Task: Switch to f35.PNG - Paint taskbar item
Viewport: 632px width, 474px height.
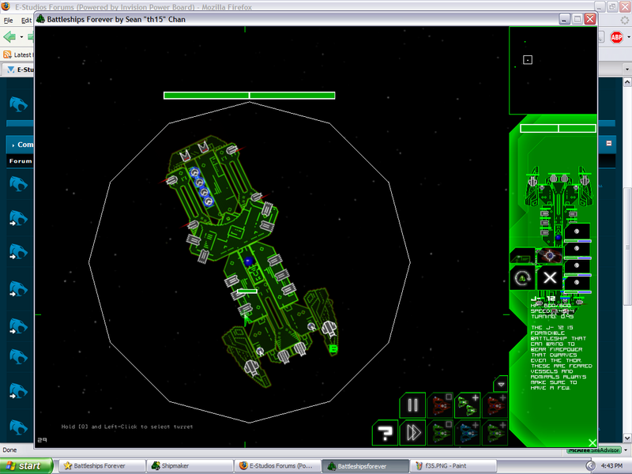Action: tap(453, 466)
